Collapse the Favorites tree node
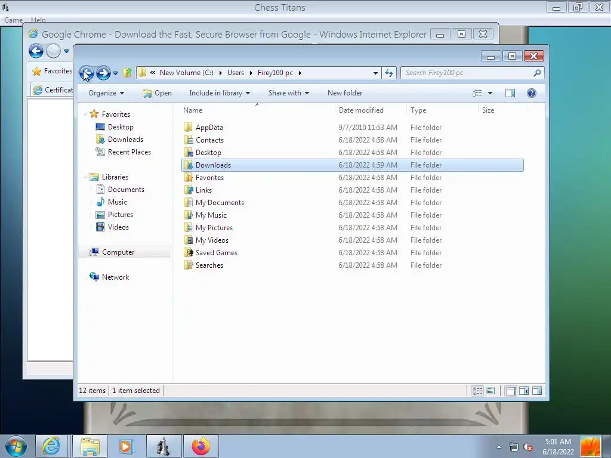 tap(85, 114)
